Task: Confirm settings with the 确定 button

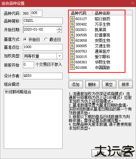Action: pos(101,153)
